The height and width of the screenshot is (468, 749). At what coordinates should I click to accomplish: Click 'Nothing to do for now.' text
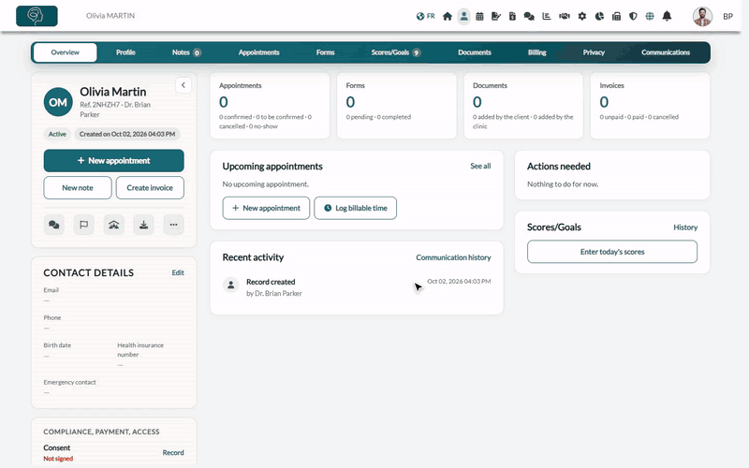click(x=563, y=184)
